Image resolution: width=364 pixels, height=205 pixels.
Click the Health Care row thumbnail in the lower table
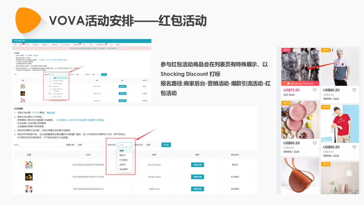click(x=29, y=189)
